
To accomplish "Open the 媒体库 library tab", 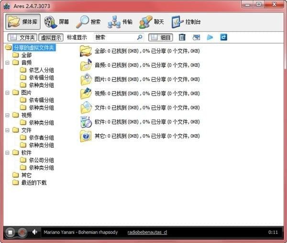I will click(x=22, y=22).
